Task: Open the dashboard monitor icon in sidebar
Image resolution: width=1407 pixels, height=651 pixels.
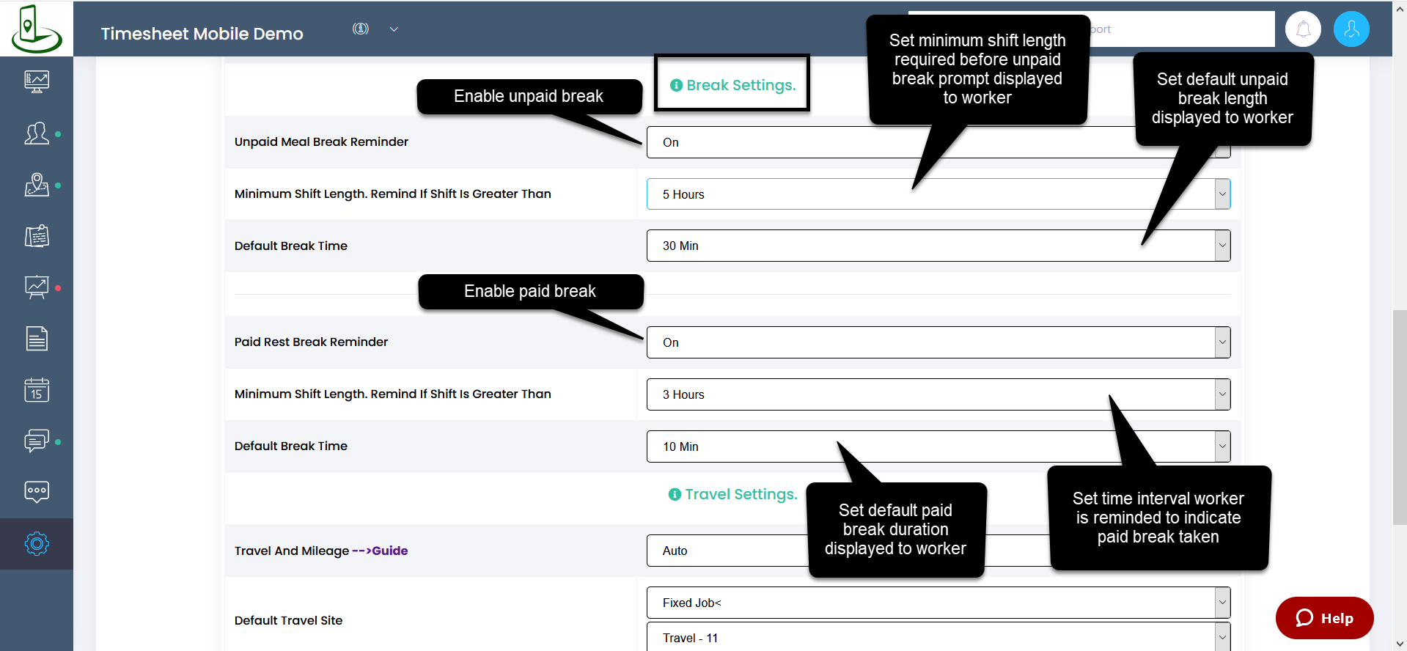Action: (x=37, y=81)
